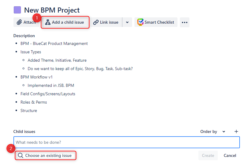Click the Attach paperclip button

tap(26, 22)
